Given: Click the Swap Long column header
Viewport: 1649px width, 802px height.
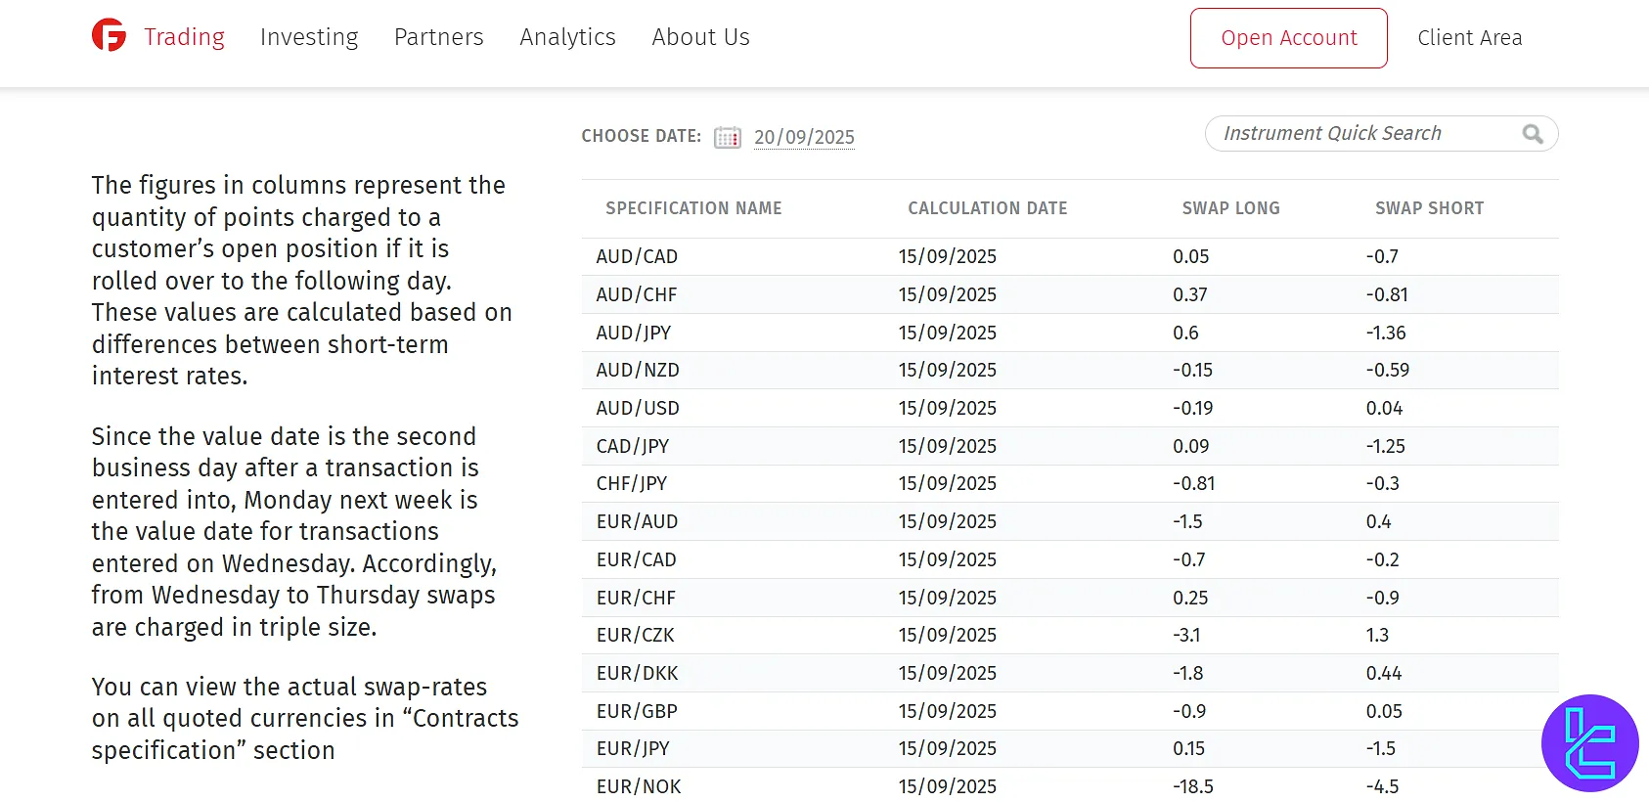Looking at the screenshot, I should [1230, 208].
